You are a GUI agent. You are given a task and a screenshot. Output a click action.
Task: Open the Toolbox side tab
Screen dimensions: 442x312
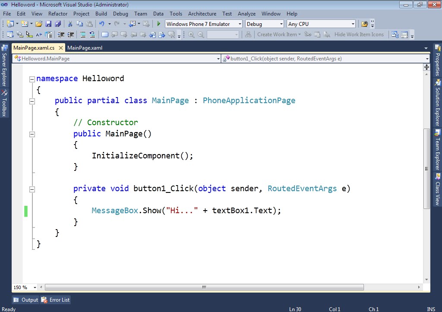coord(4,104)
